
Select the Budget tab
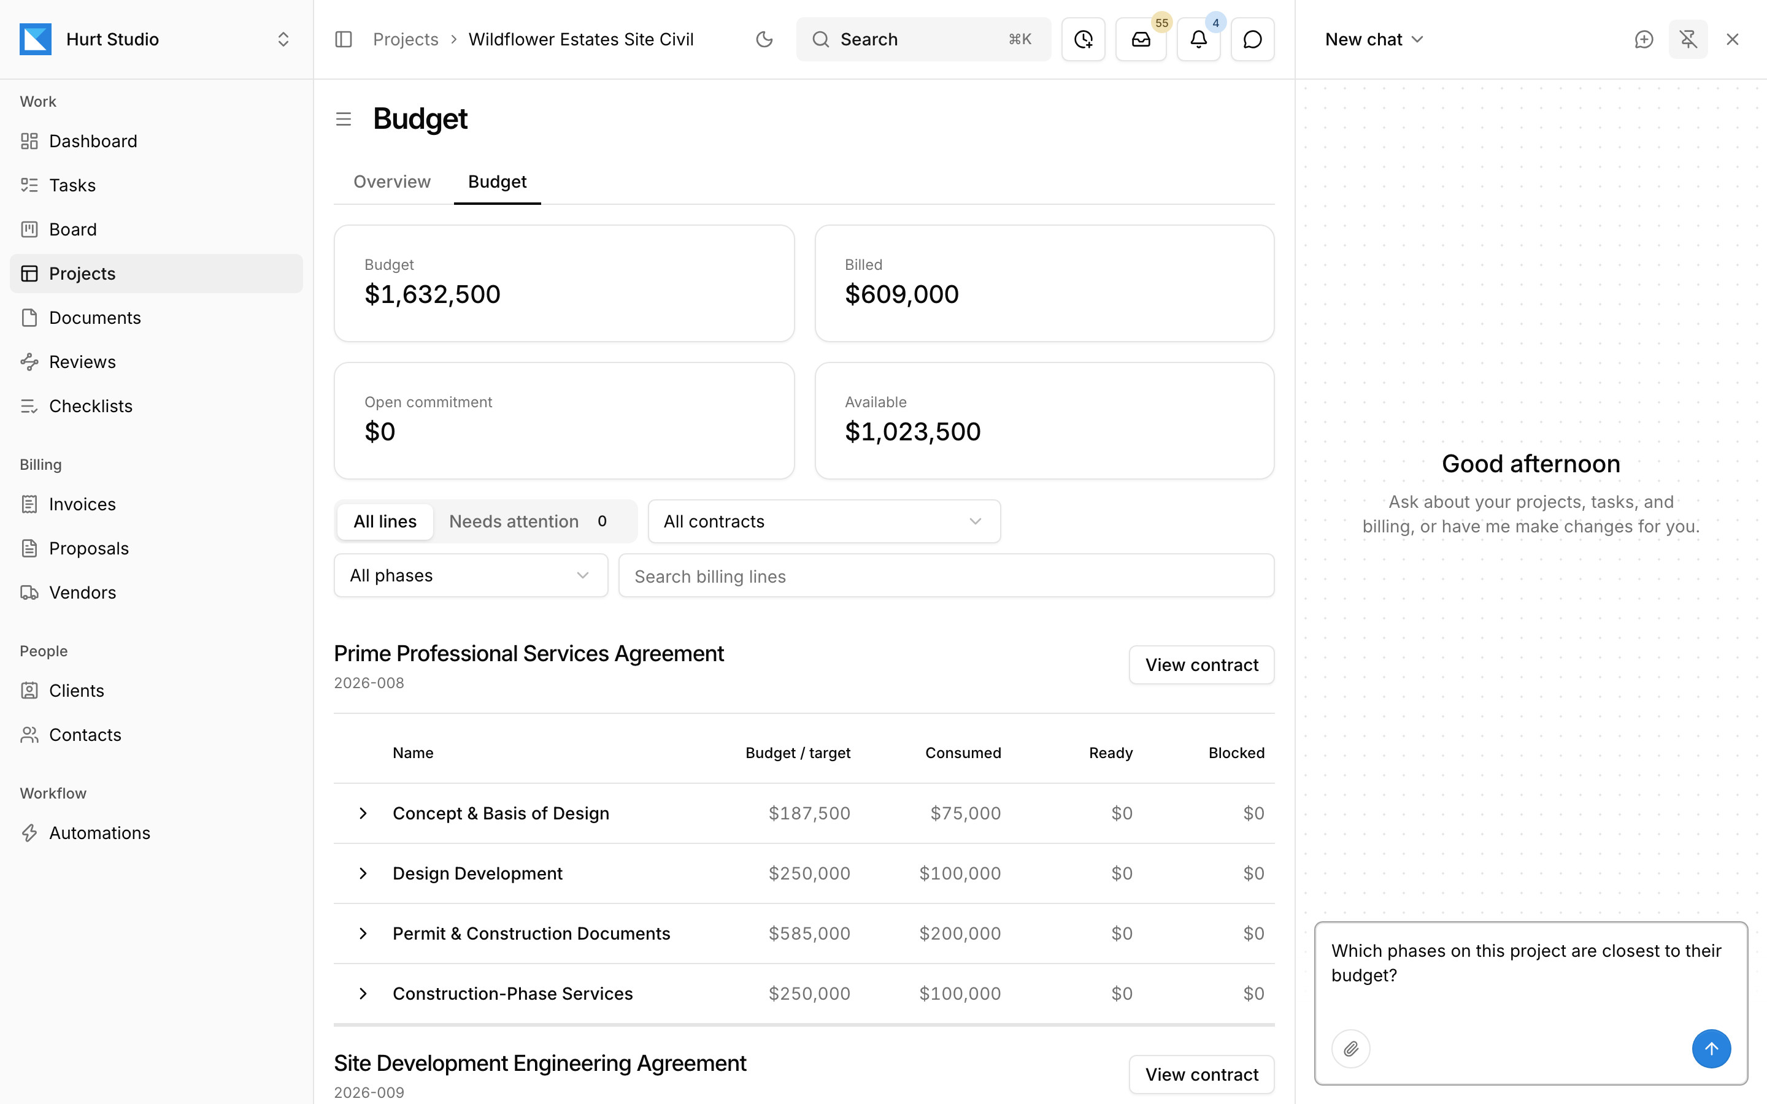point(497,182)
